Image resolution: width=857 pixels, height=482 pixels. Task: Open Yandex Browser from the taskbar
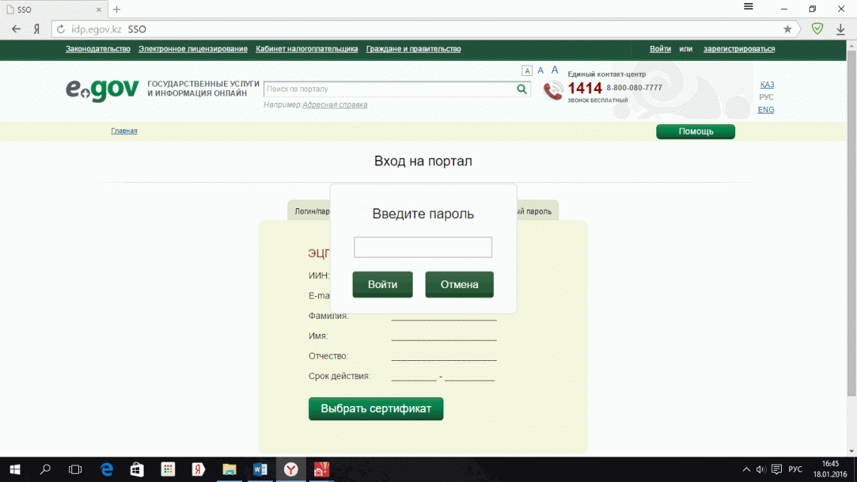pyautogui.click(x=290, y=469)
